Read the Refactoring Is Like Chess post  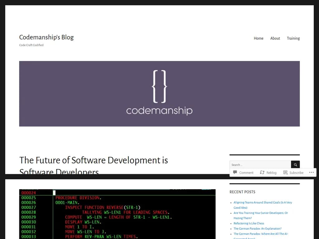pos(249,223)
